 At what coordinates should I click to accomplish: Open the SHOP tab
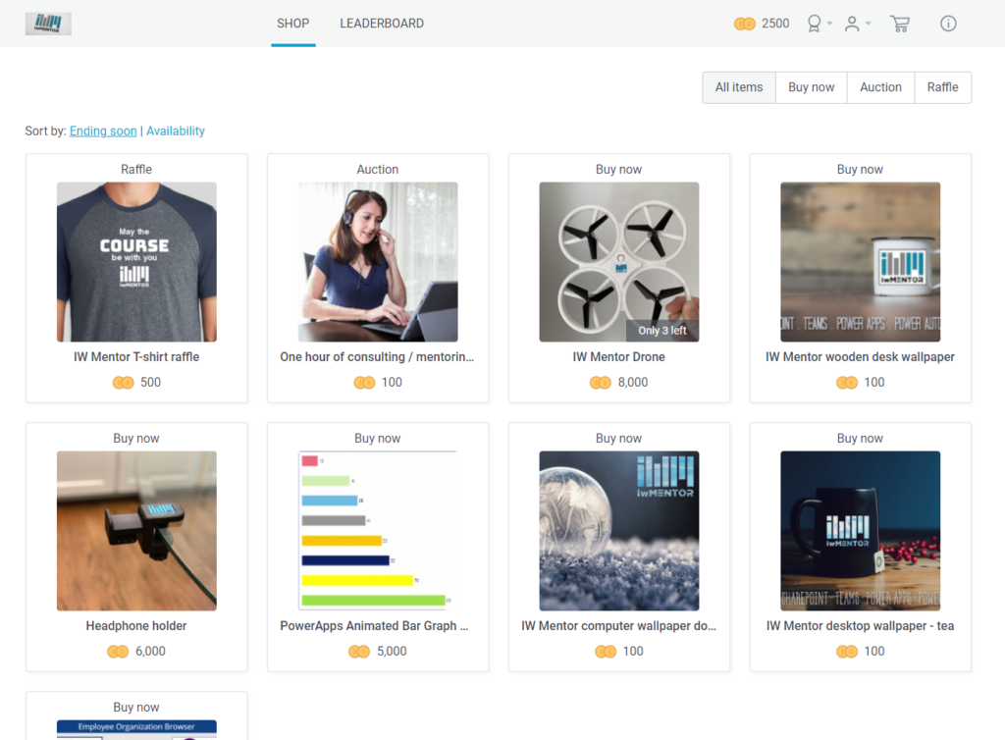292,24
